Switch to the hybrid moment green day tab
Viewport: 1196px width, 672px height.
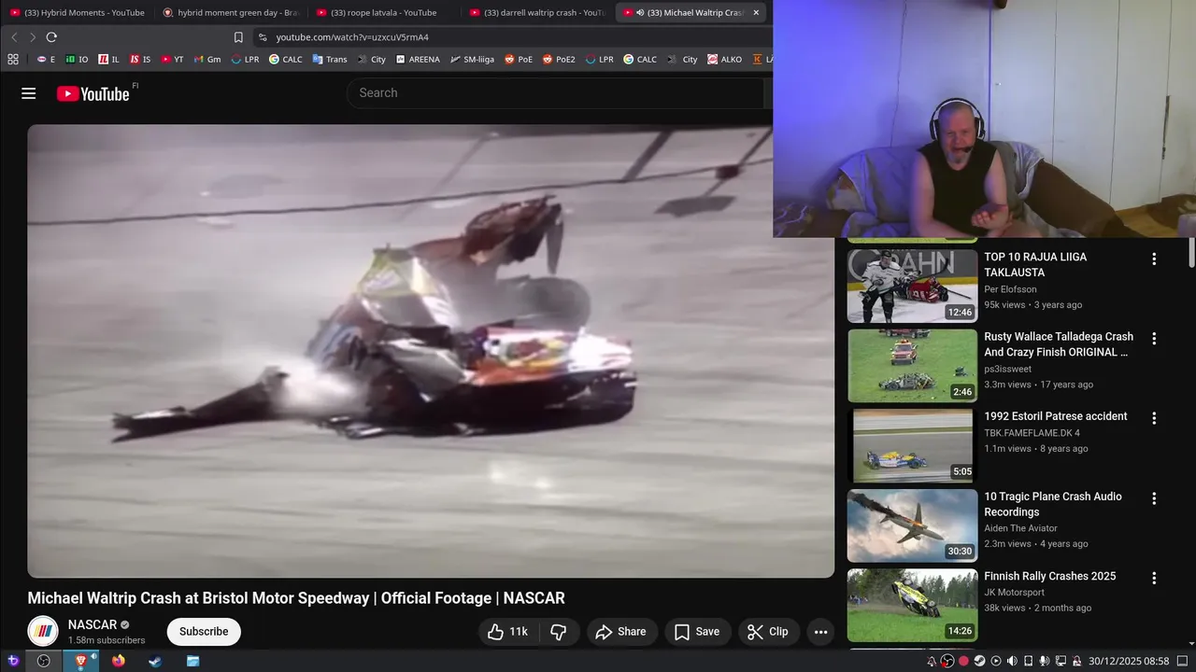point(231,12)
